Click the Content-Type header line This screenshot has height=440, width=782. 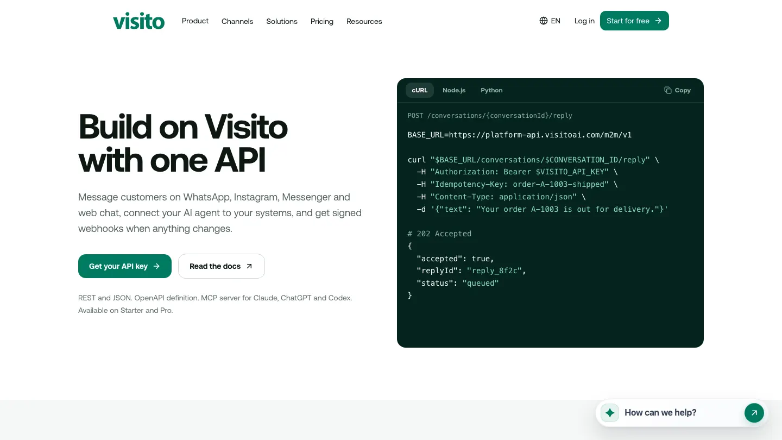[501, 197]
